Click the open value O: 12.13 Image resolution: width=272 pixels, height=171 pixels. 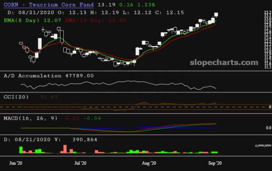72,12
